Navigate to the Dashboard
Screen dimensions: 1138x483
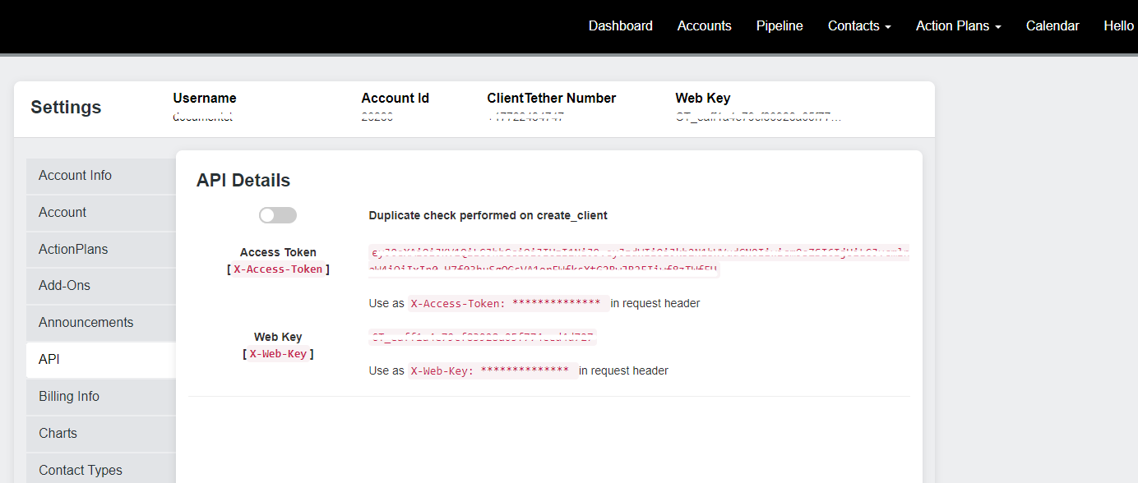(620, 25)
